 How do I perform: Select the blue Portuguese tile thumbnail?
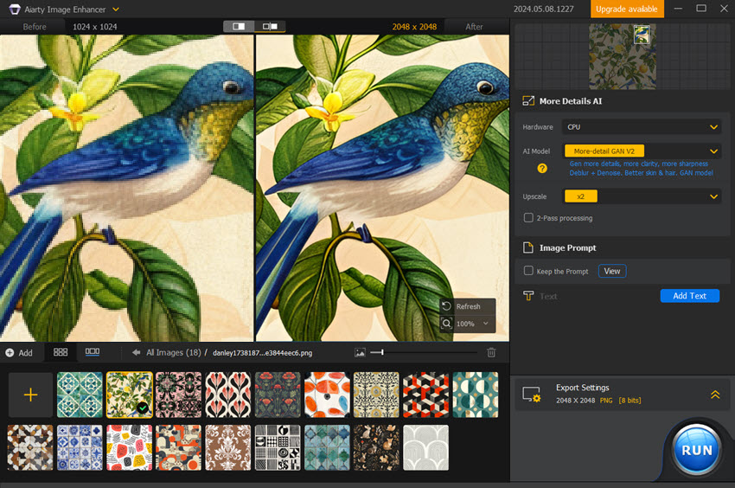(x=80, y=447)
